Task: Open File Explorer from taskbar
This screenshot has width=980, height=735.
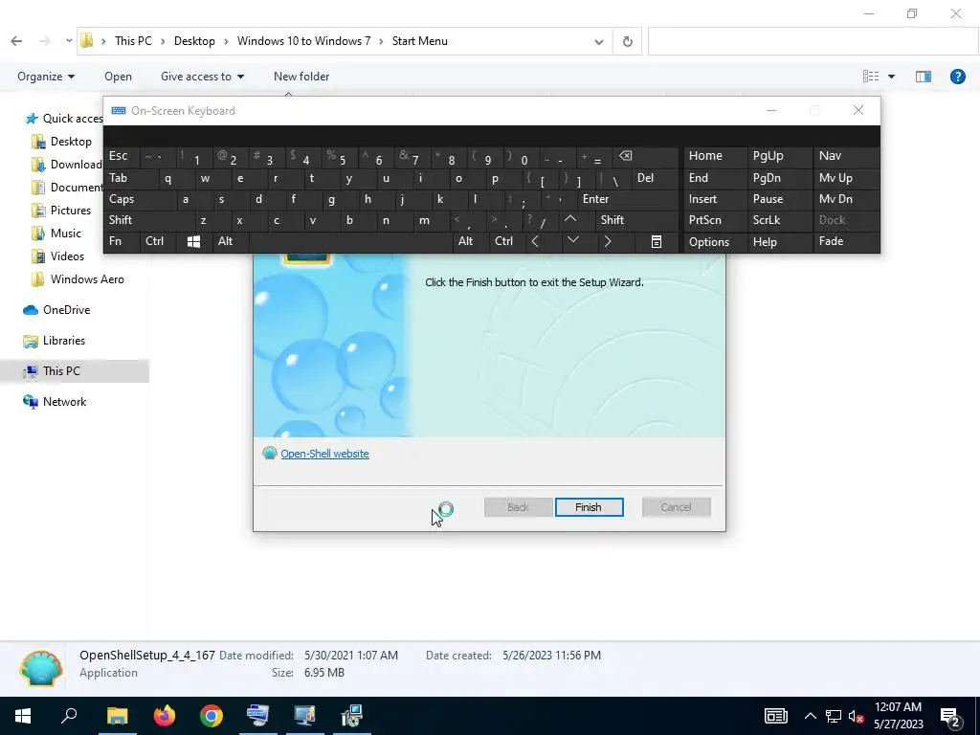Action: (117, 716)
